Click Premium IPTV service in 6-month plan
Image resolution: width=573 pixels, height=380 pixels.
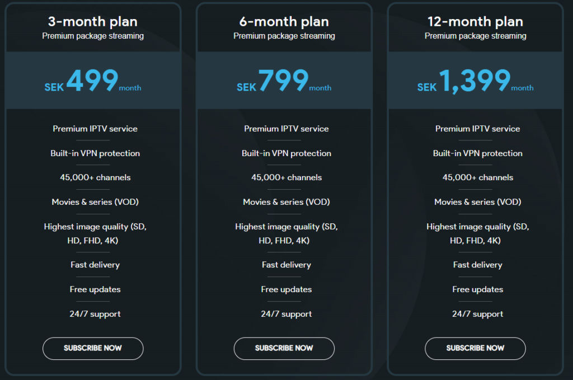(x=286, y=129)
